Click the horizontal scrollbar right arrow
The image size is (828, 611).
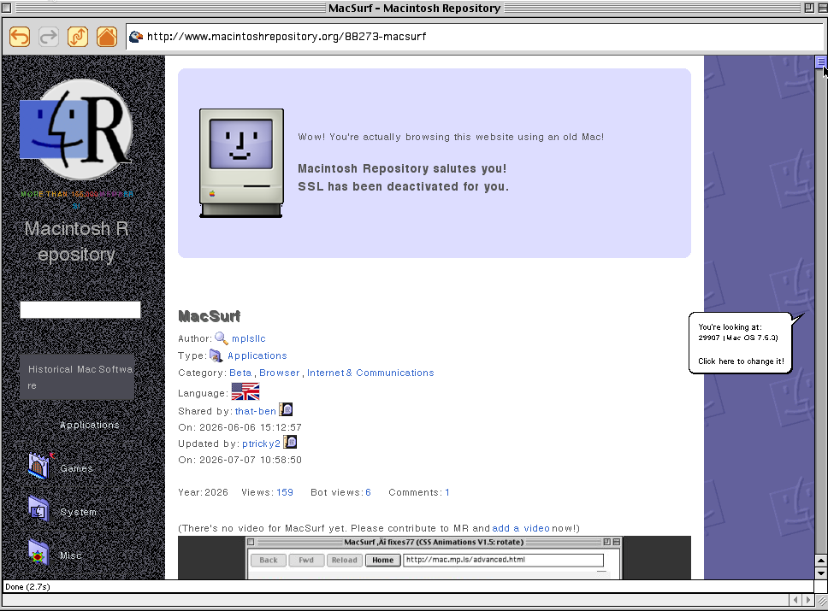tap(808, 600)
